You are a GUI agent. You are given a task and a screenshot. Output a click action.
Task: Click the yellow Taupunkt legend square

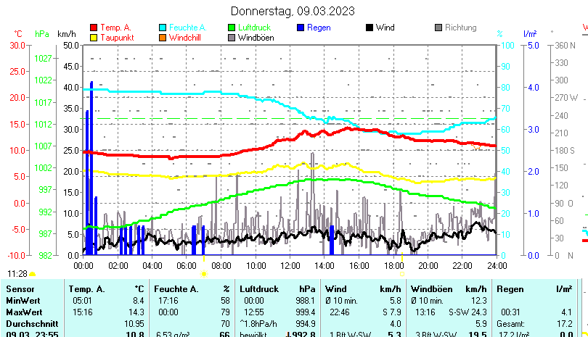click(94, 37)
